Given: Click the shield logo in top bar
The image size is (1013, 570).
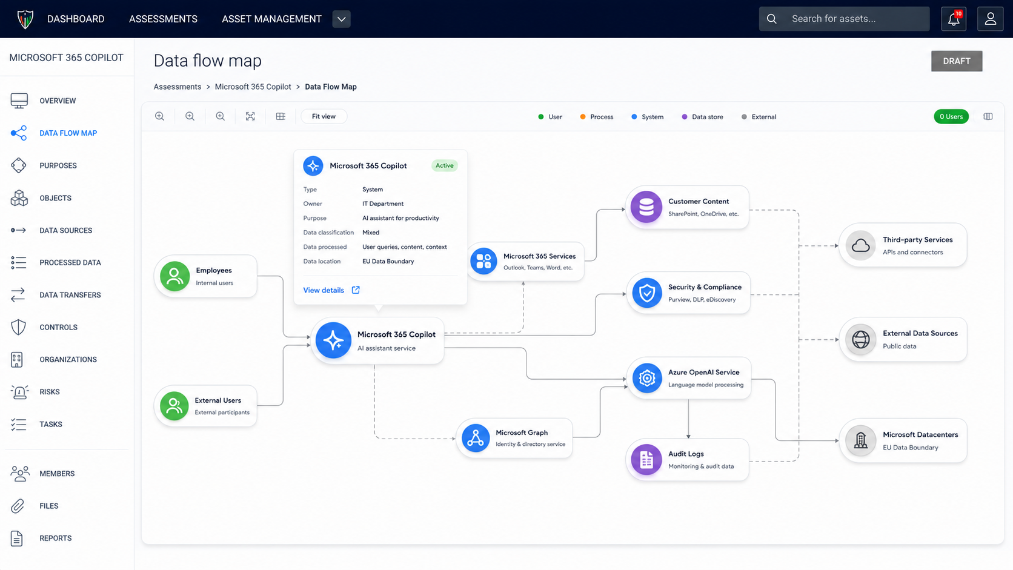Looking at the screenshot, I should pos(25,19).
